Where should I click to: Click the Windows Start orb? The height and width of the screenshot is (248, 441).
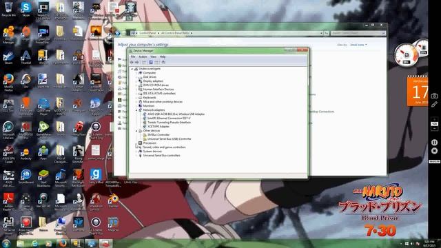6,243
